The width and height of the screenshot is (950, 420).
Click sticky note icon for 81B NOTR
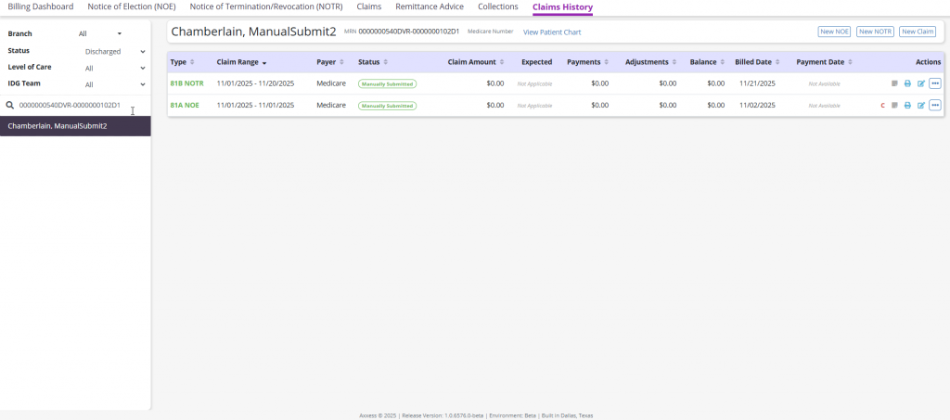coord(894,83)
